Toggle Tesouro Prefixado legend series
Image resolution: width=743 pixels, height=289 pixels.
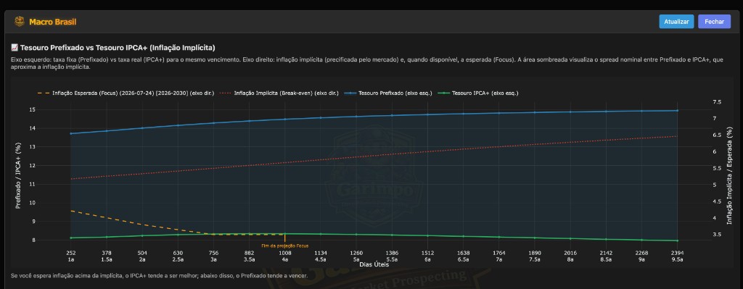click(x=389, y=93)
